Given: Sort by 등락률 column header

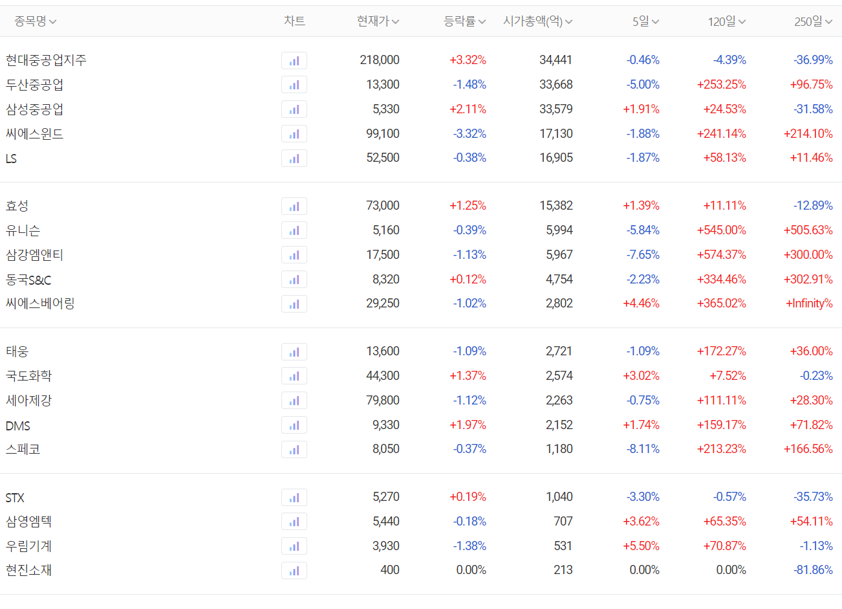Looking at the screenshot, I should (x=465, y=21).
